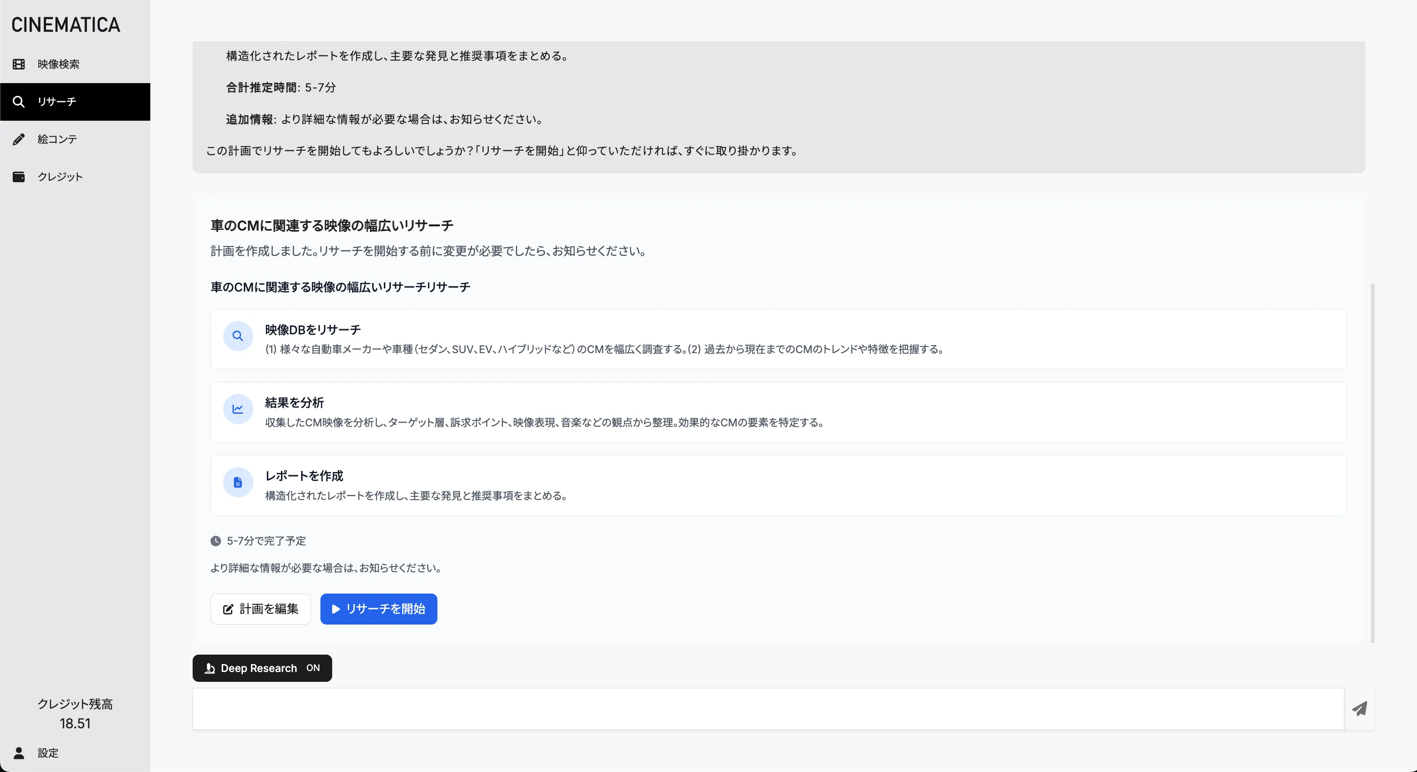The height and width of the screenshot is (772, 1417).
Task: Select the レポートを作成 step card title
Action: 304,476
